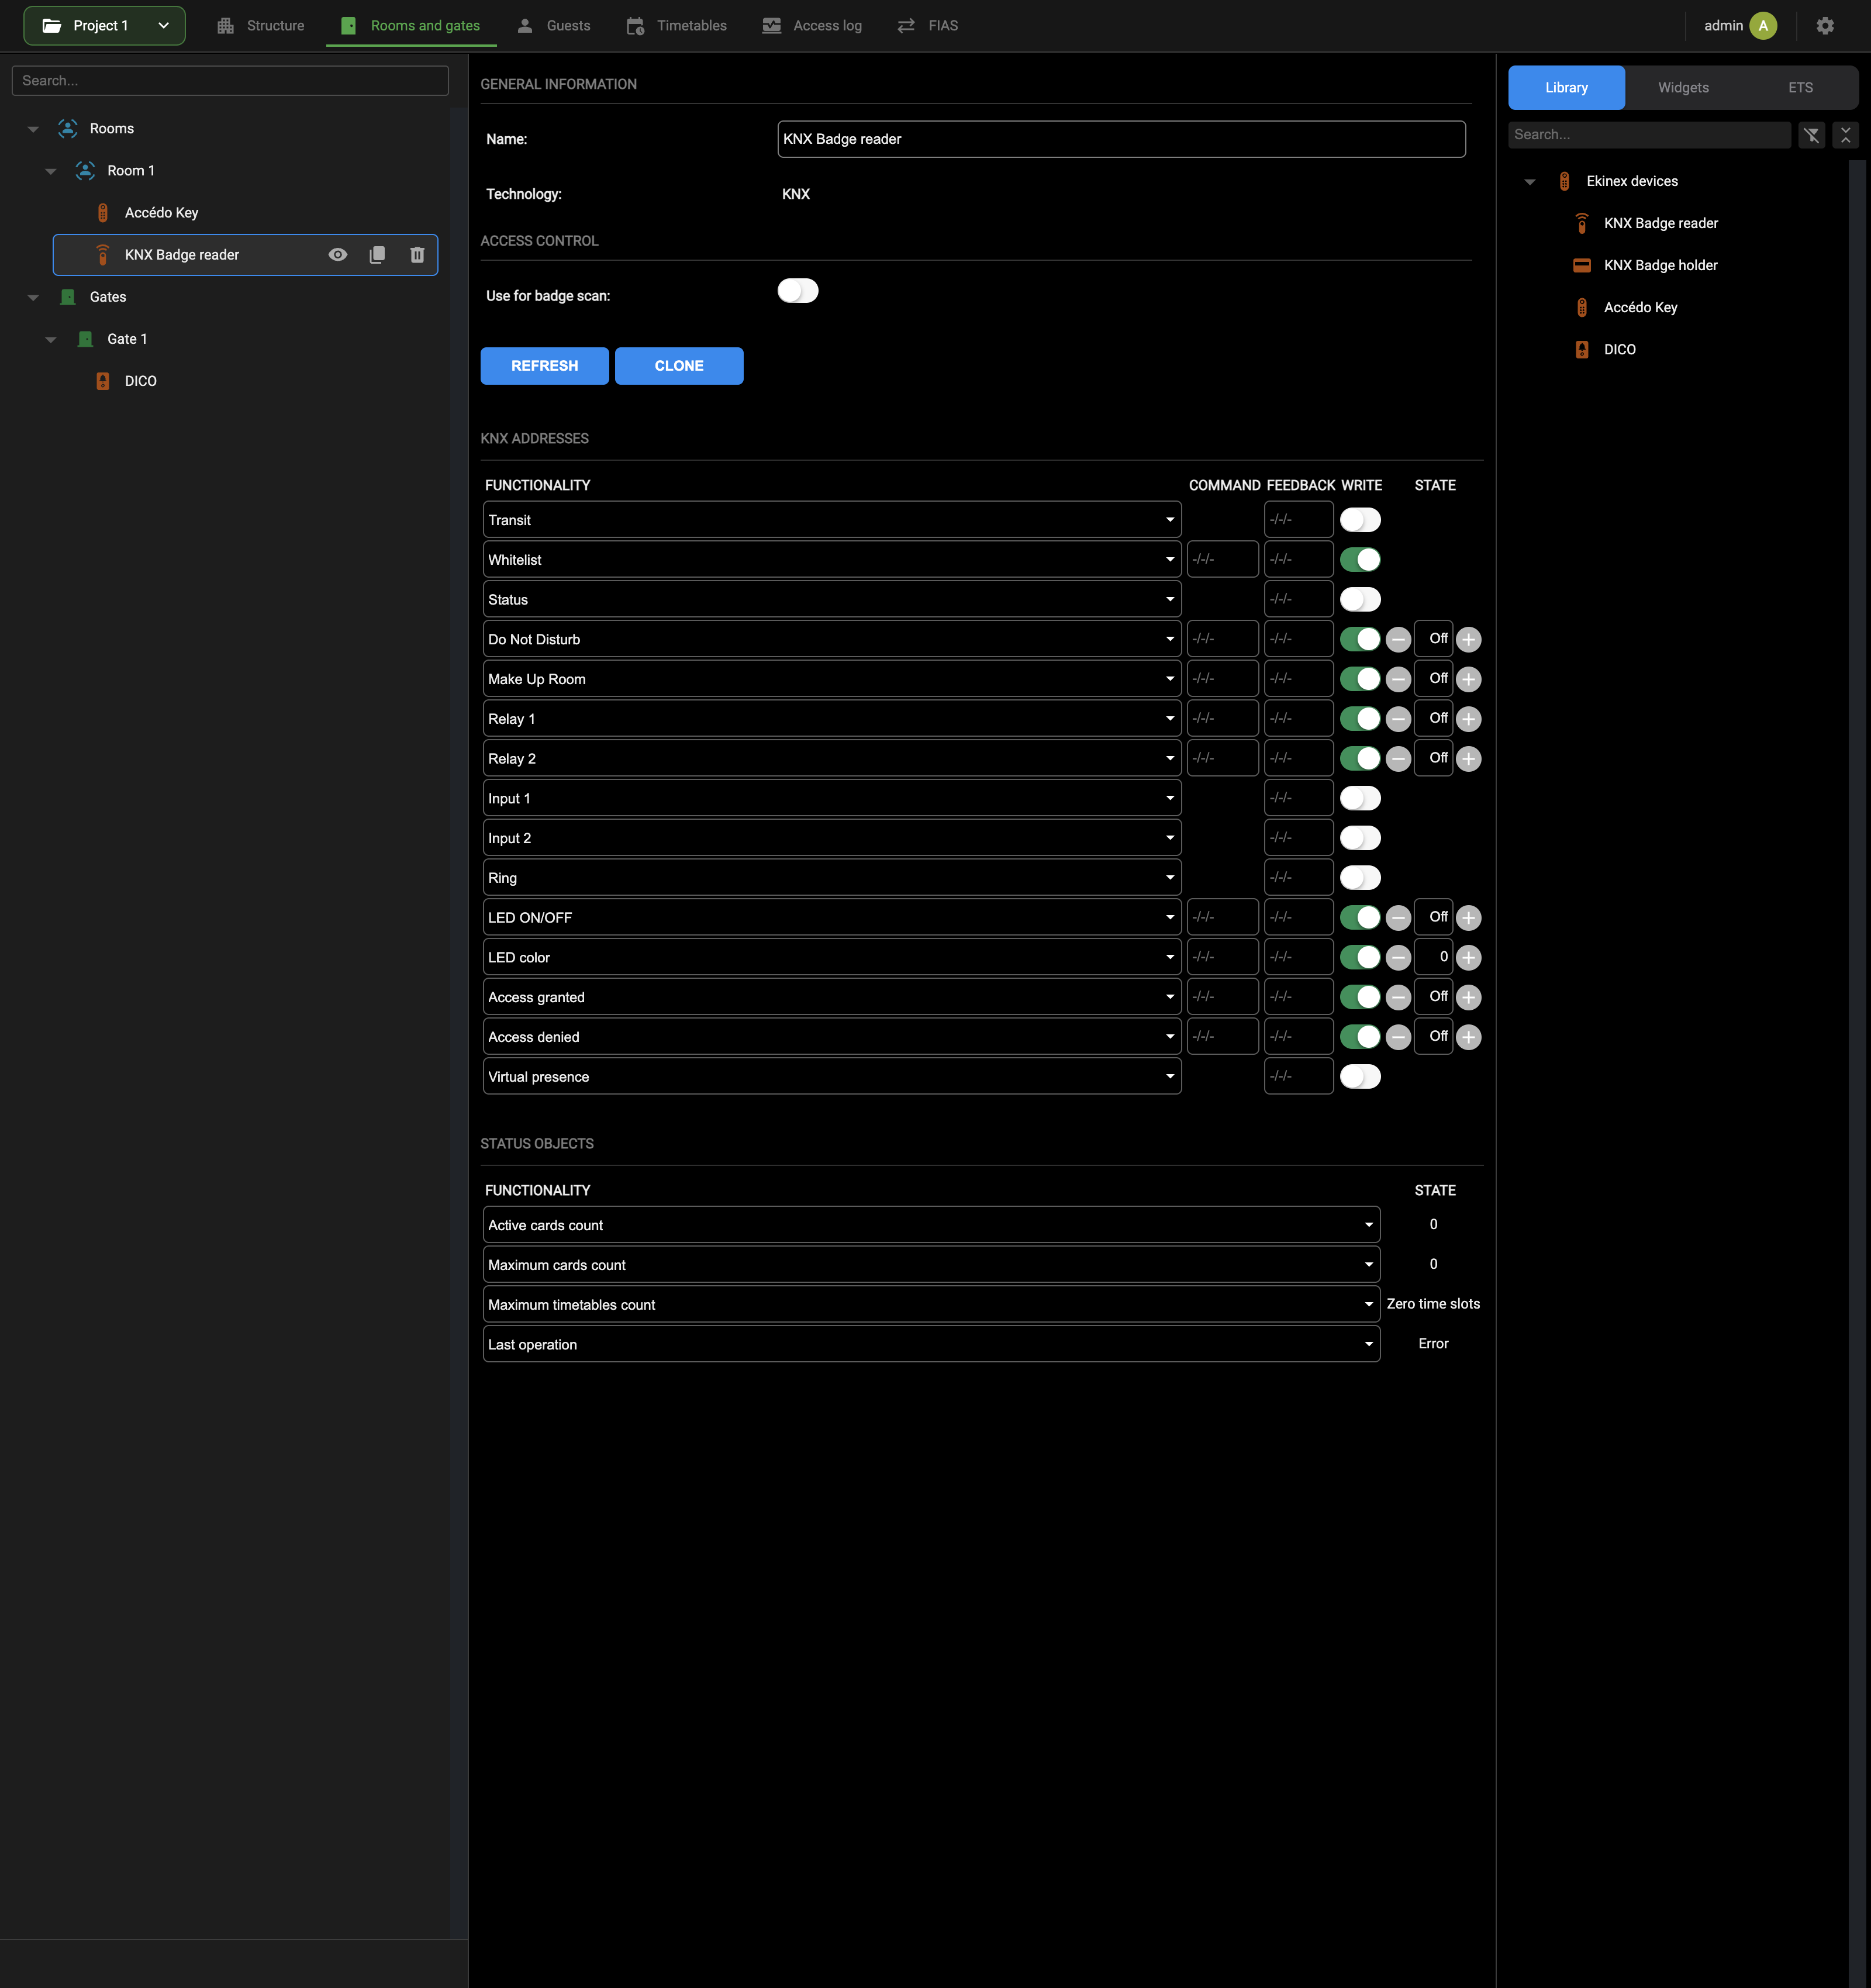
Task: Disable Write switch for Whitelist
Action: click(x=1360, y=560)
